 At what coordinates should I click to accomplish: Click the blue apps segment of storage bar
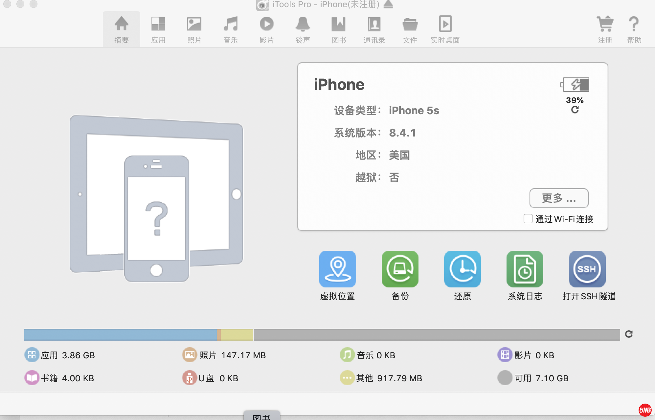point(120,334)
